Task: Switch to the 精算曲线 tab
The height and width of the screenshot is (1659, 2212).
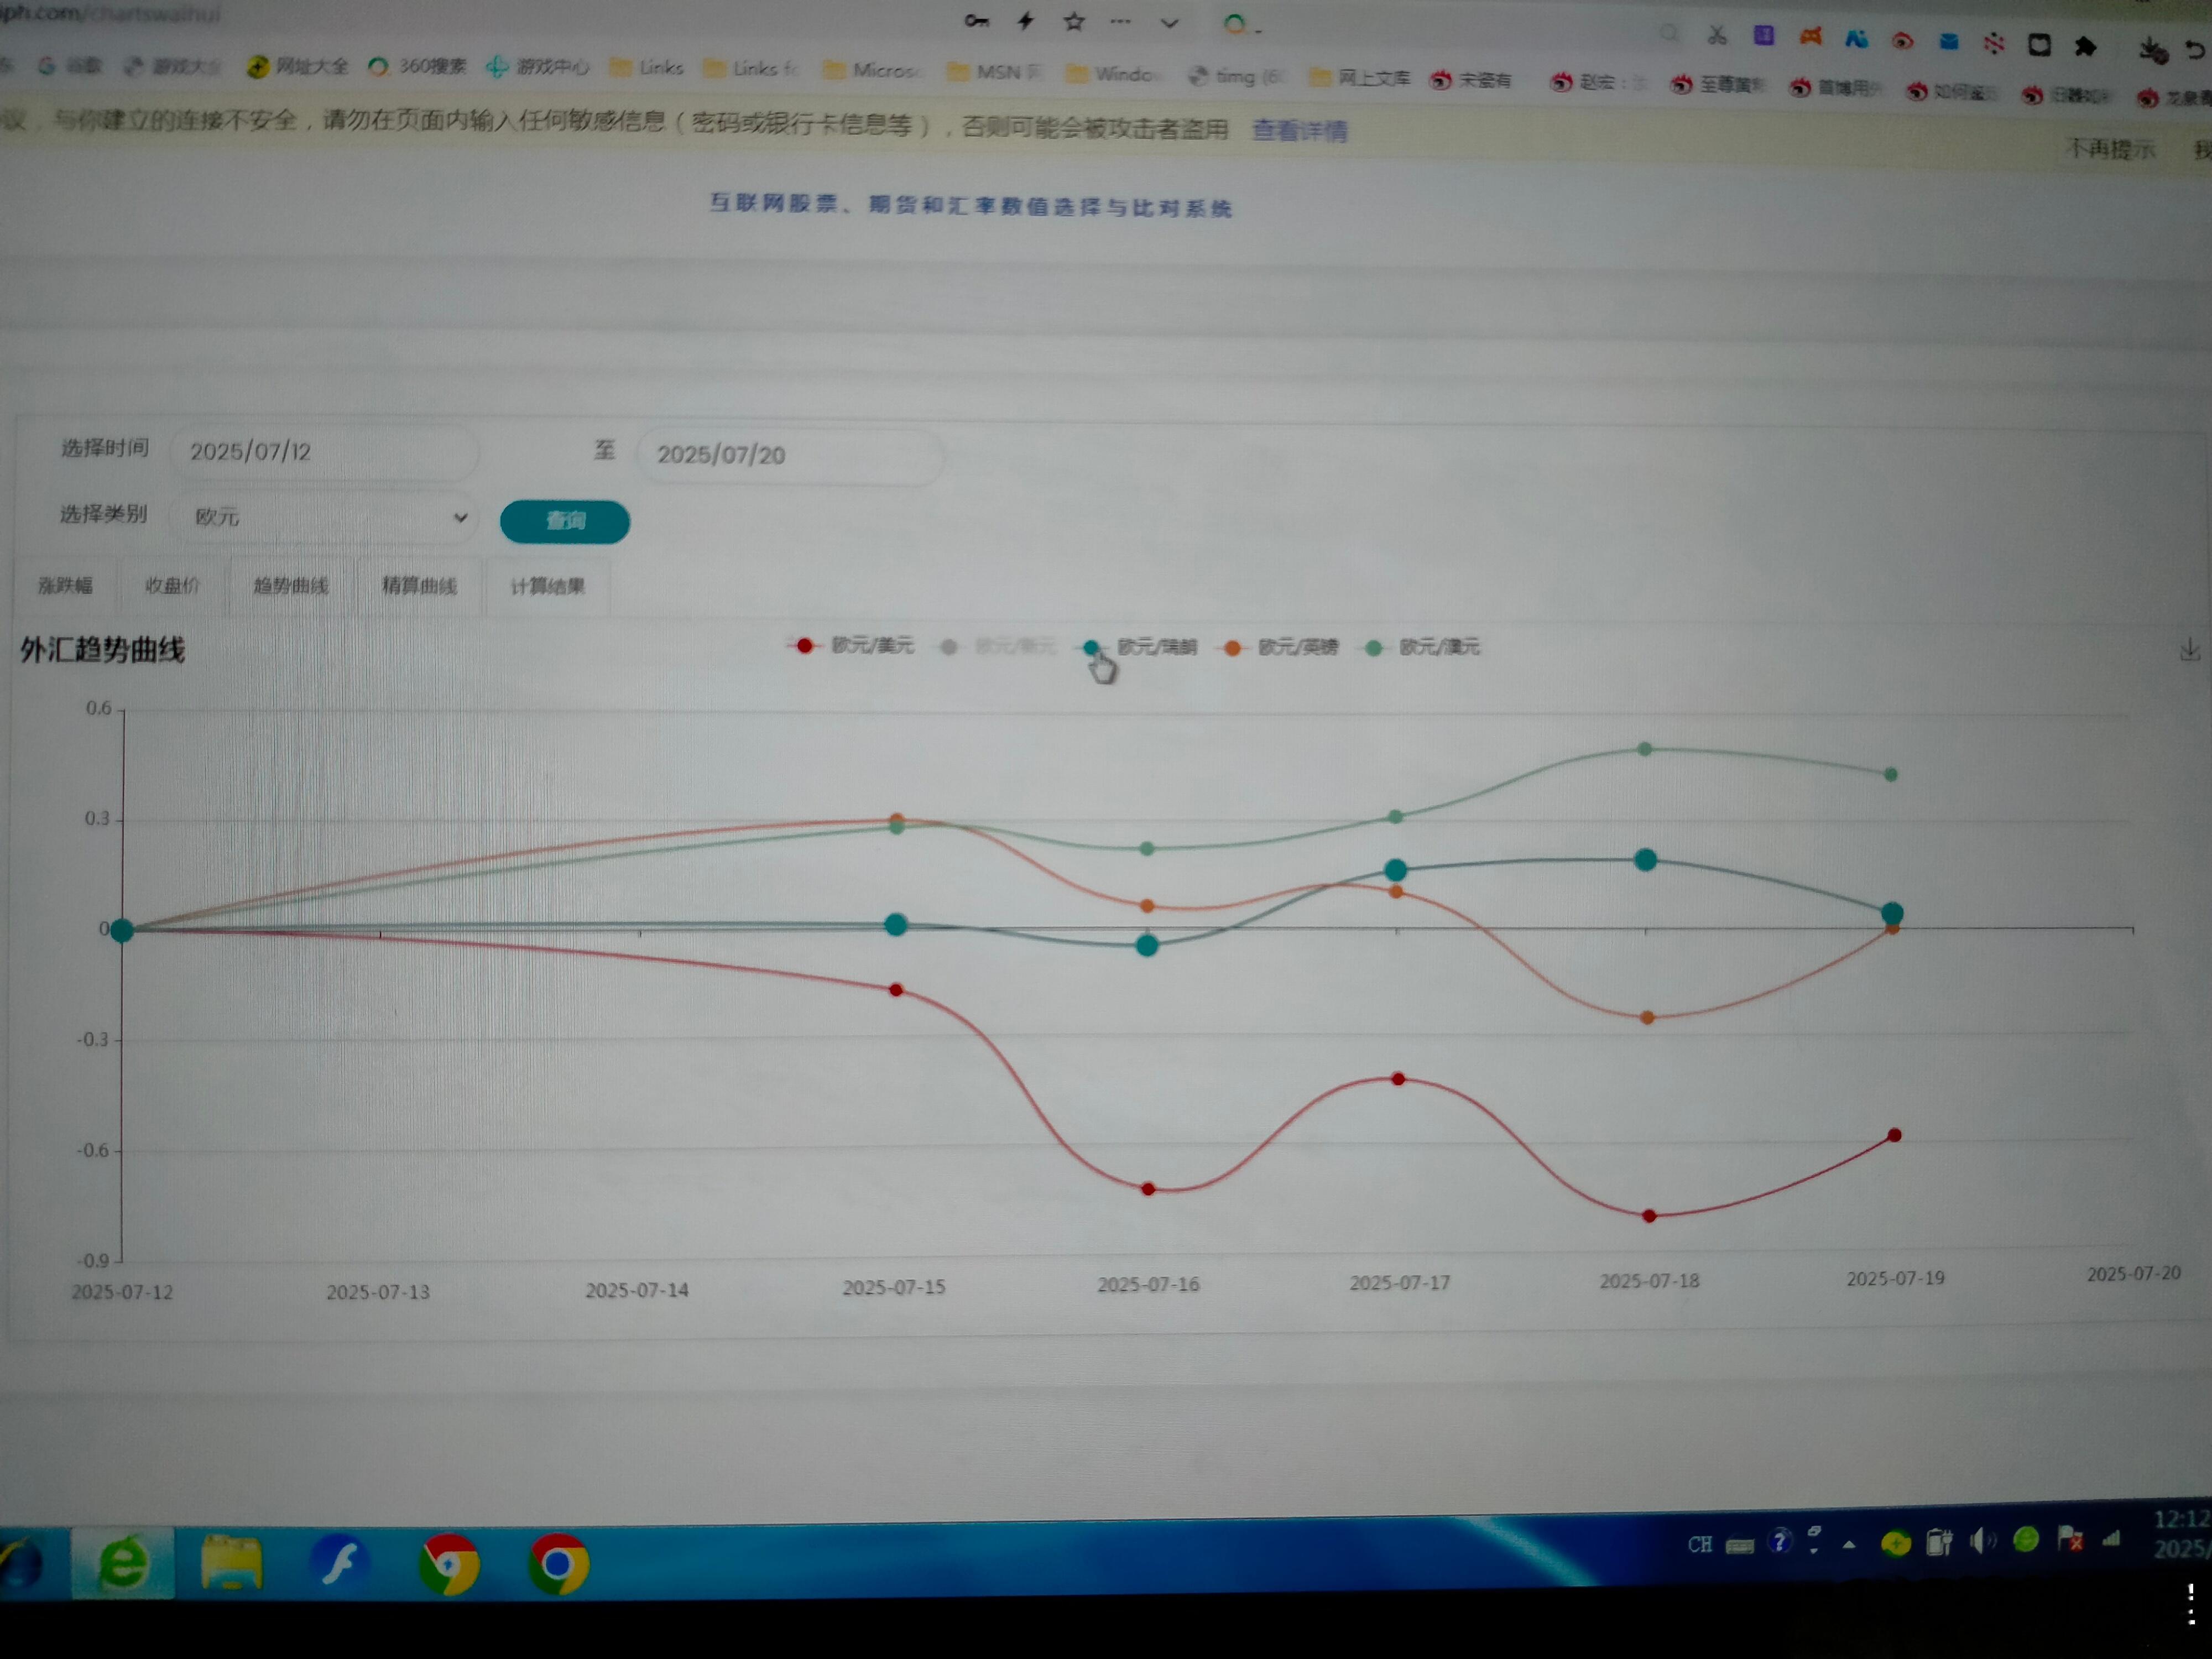Action: coord(419,586)
